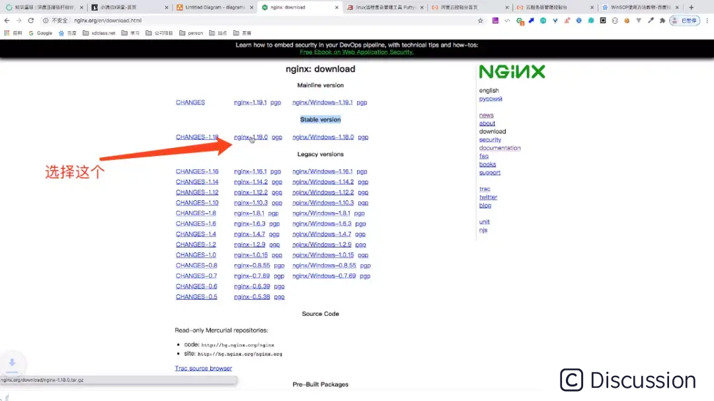The height and width of the screenshot is (401, 714).
Task: Open the news sidebar link
Action: [486, 115]
